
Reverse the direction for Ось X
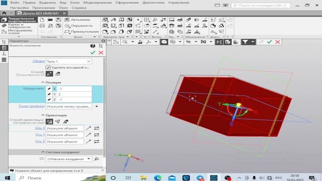coord(97,128)
